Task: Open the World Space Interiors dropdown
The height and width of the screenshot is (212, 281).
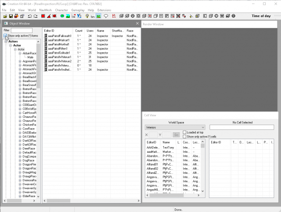Action: click(175, 127)
